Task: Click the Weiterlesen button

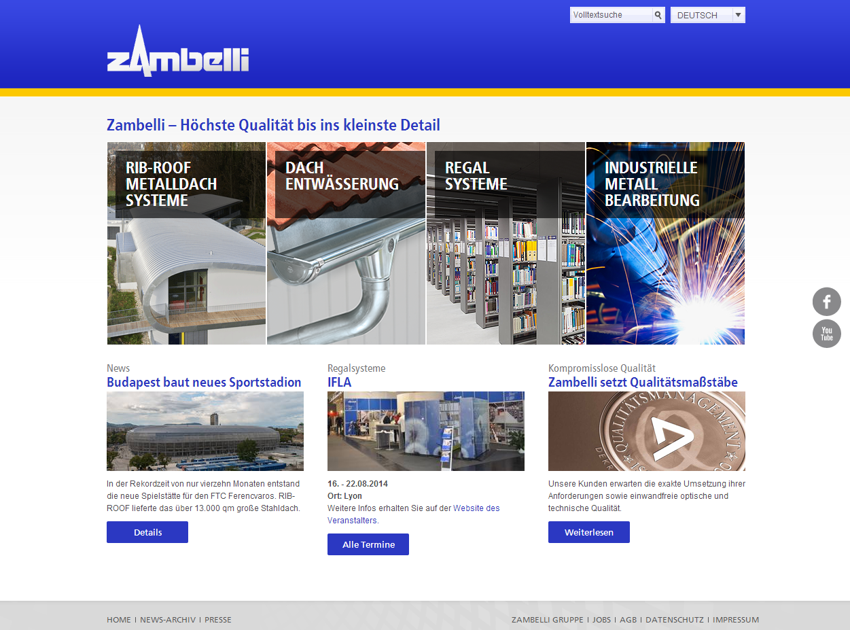Action: coord(589,532)
